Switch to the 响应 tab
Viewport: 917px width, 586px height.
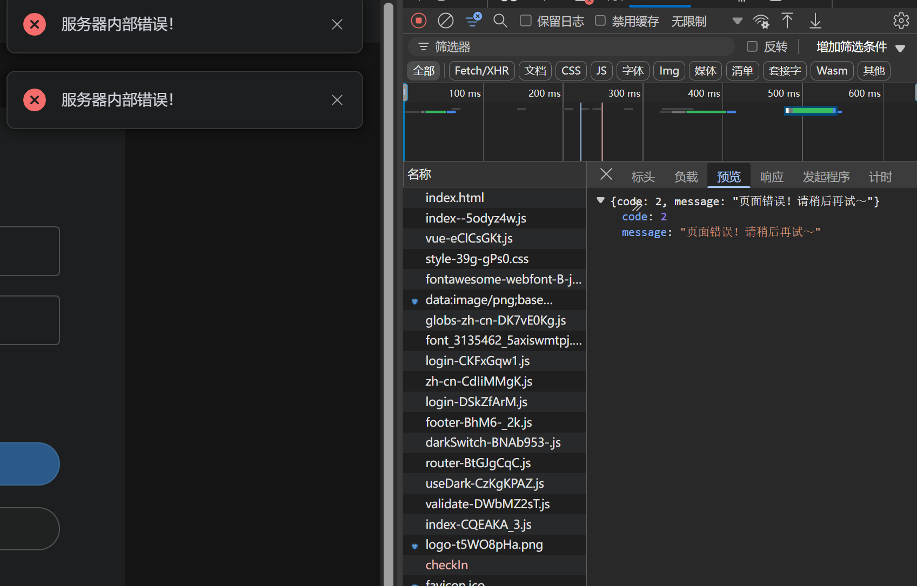pyautogui.click(x=772, y=177)
